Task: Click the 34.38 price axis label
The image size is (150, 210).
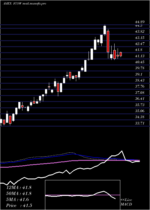Action: pos(140,117)
